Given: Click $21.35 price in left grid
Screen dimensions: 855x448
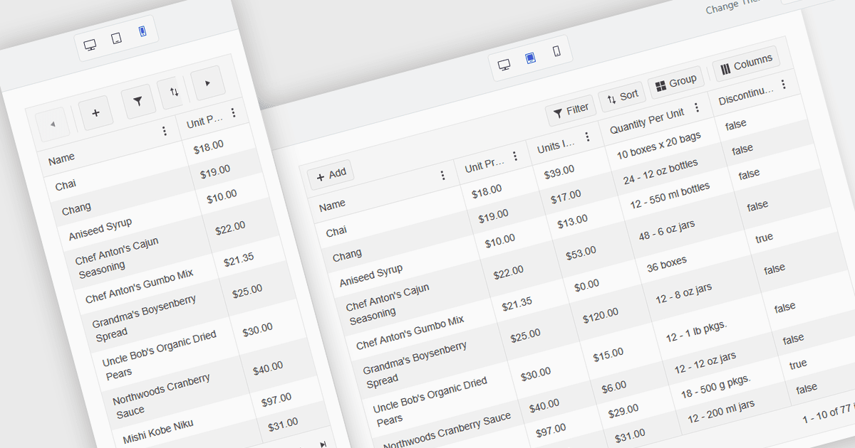Looking at the screenshot, I should pyautogui.click(x=239, y=261).
